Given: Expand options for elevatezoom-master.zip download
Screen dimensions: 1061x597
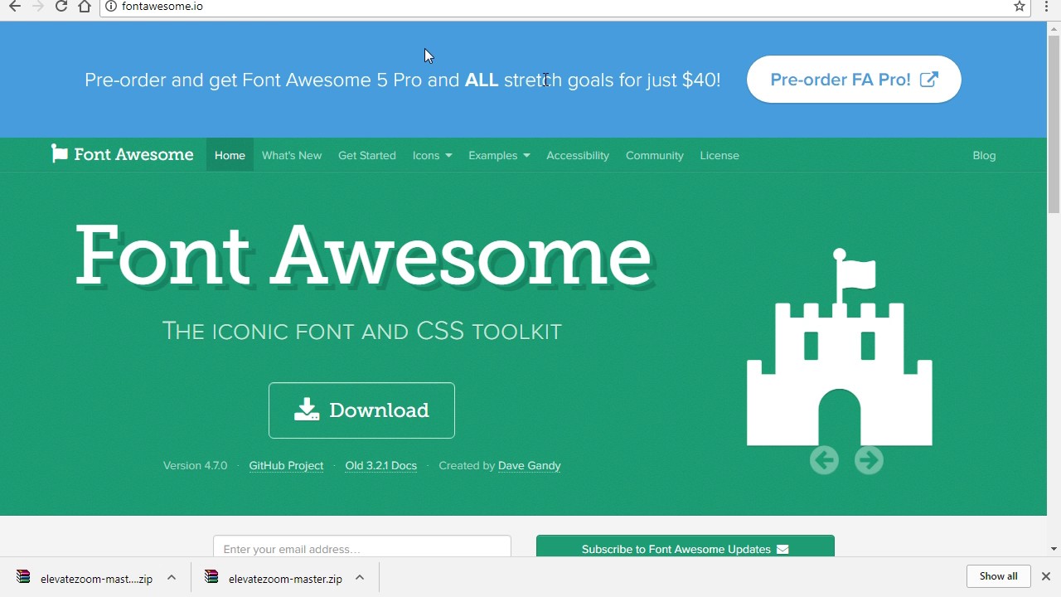Looking at the screenshot, I should (x=360, y=577).
